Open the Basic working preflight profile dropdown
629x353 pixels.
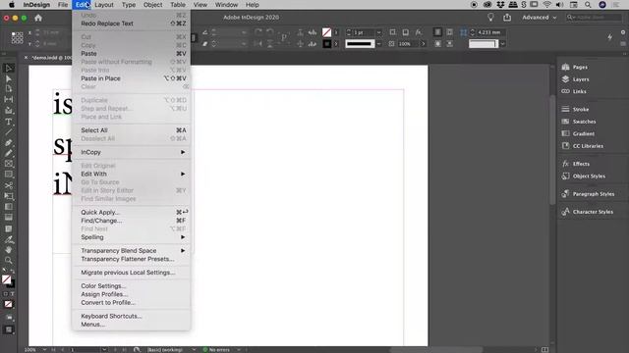(x=194, y=350)
